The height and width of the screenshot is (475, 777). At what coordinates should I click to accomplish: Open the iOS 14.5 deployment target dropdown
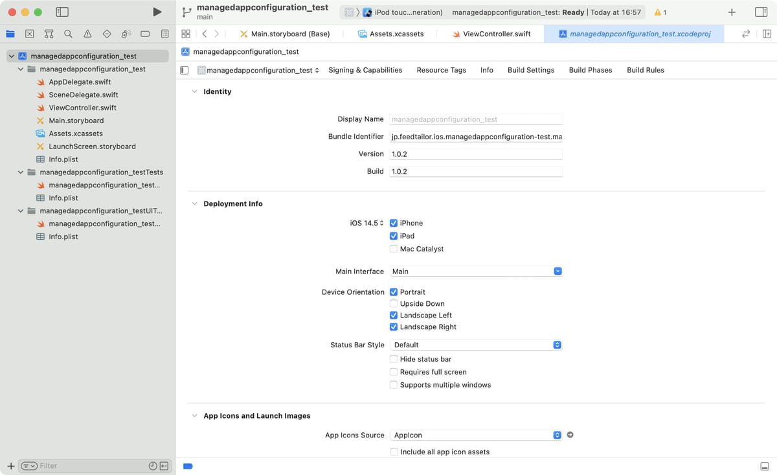[366, 223]
